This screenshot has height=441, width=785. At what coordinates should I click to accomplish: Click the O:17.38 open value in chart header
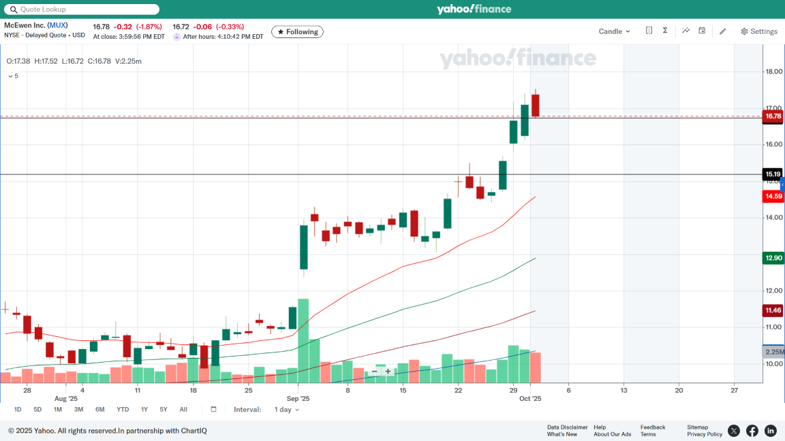click(18, 61)
